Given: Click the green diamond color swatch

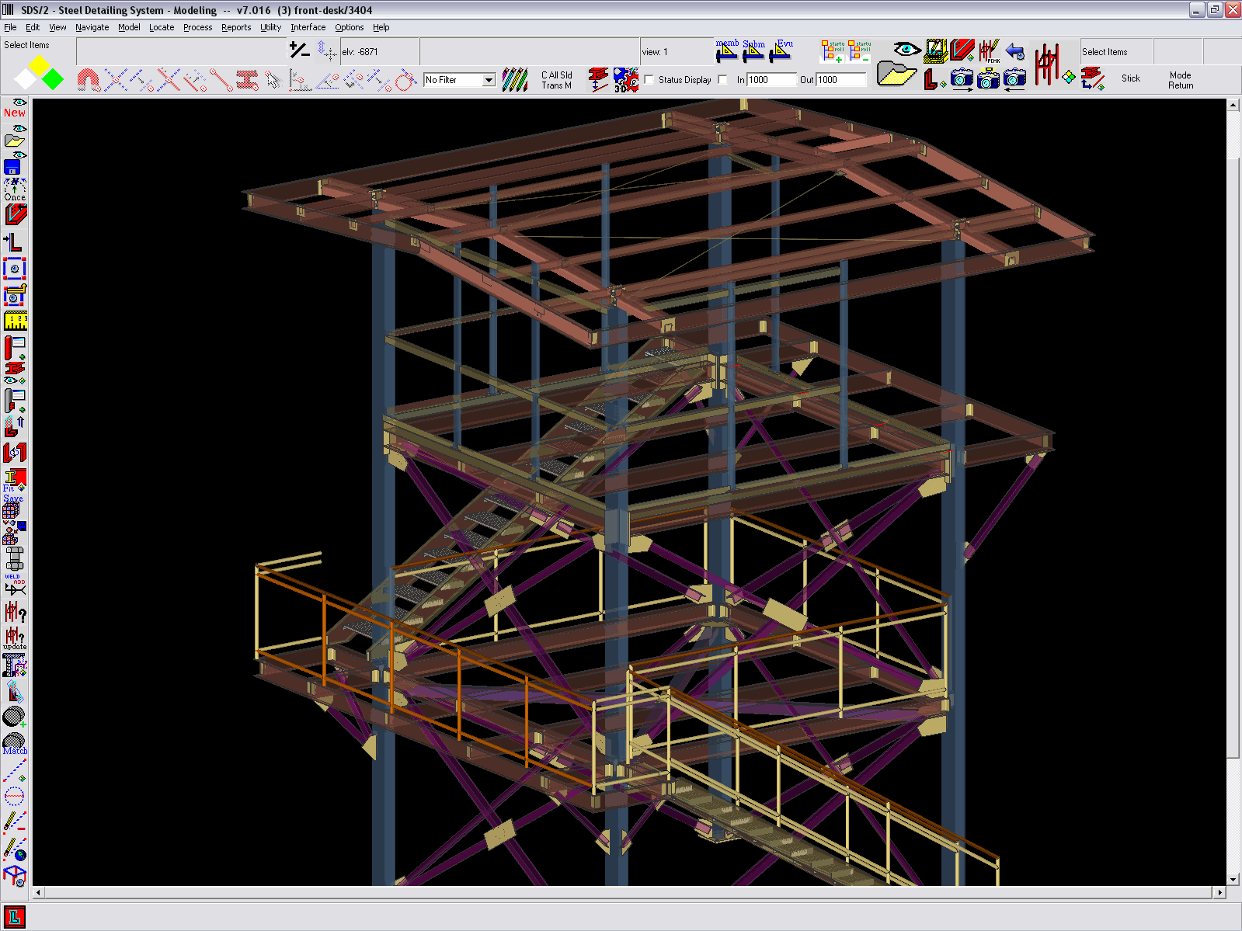Looking at the screenshot, I should pyautogui.click(x=53, y=79).
